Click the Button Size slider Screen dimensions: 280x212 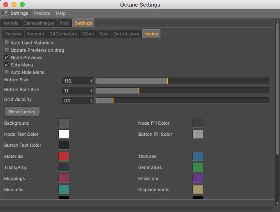(x=183, y=81)
